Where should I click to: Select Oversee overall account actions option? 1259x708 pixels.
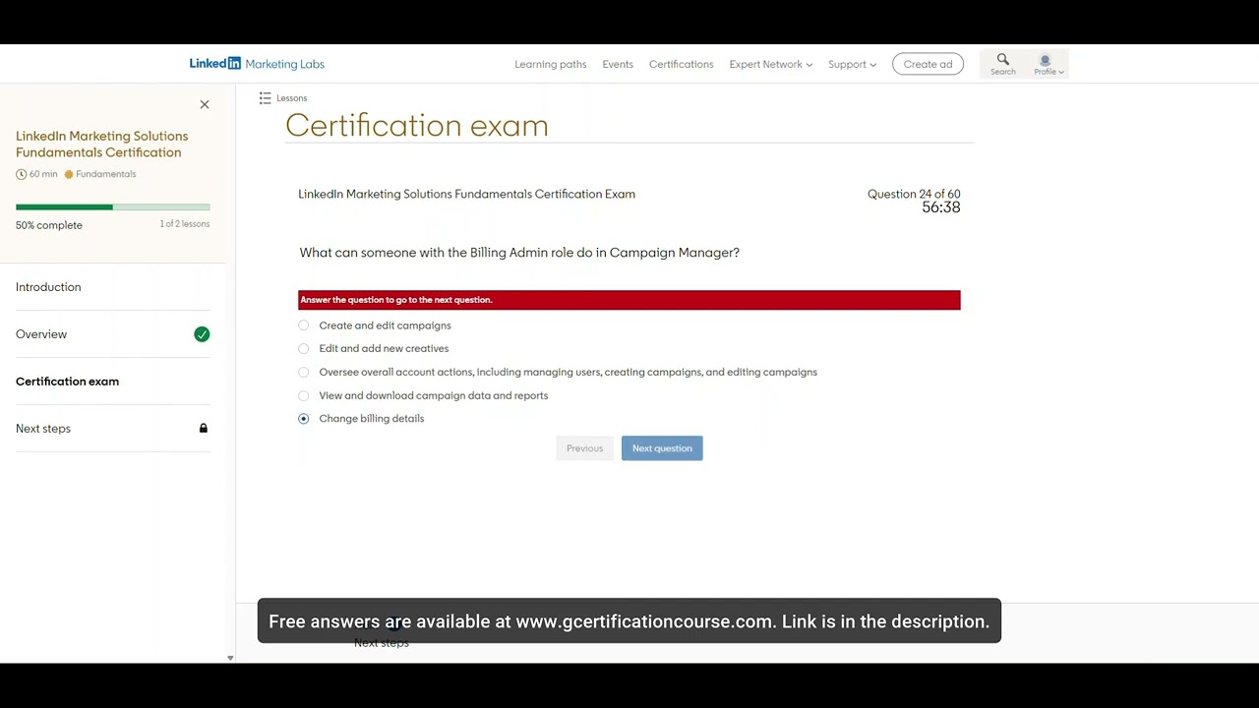tap(303, 372)
